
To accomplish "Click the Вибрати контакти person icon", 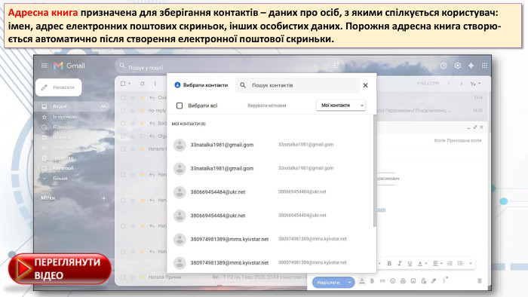I will (177, 85).
